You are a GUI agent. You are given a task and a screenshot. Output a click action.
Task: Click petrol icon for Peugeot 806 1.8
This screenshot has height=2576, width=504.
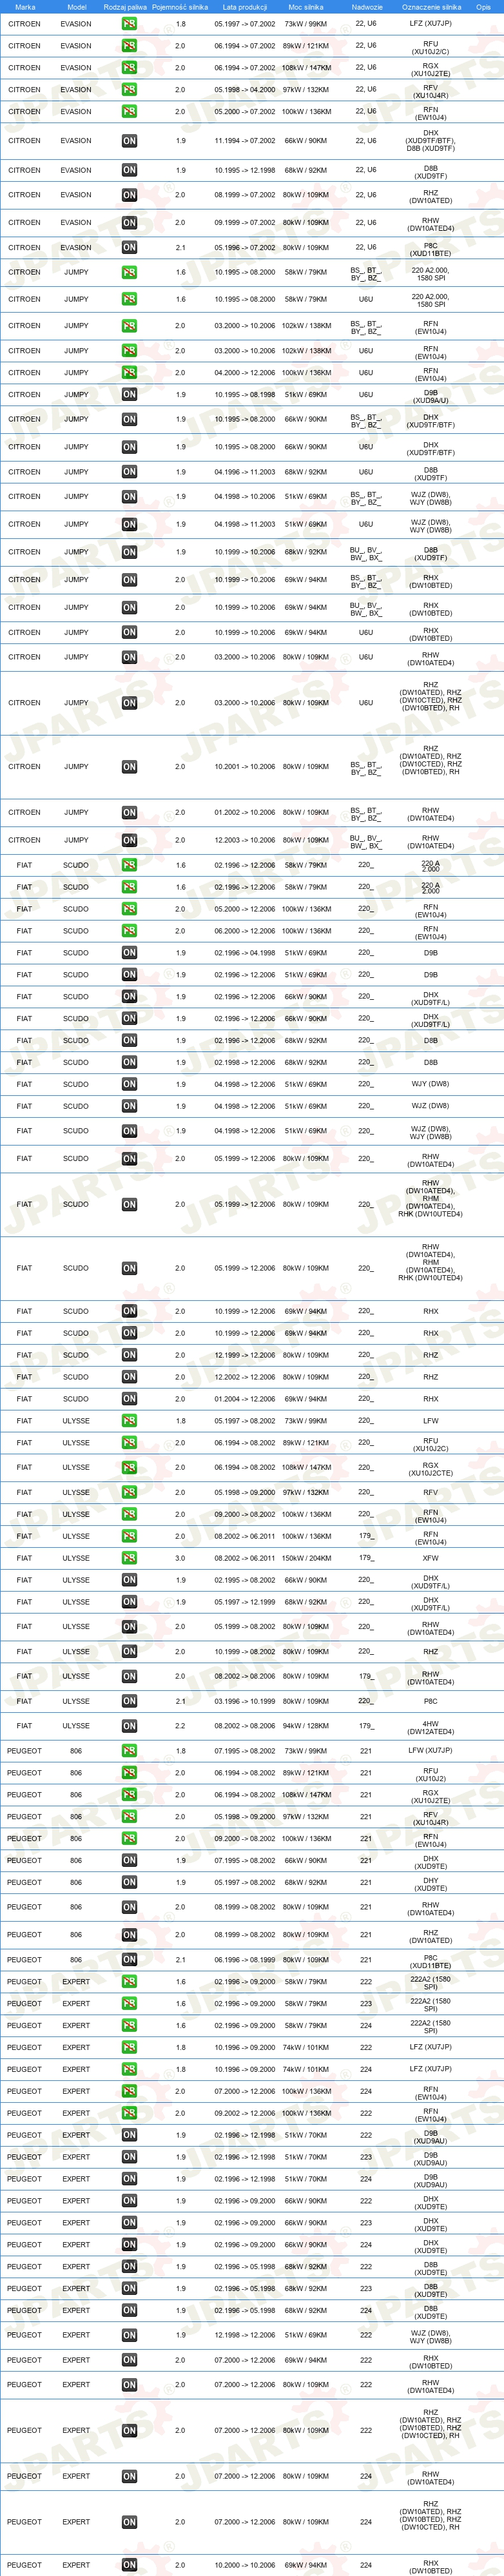coord(129,1751)
